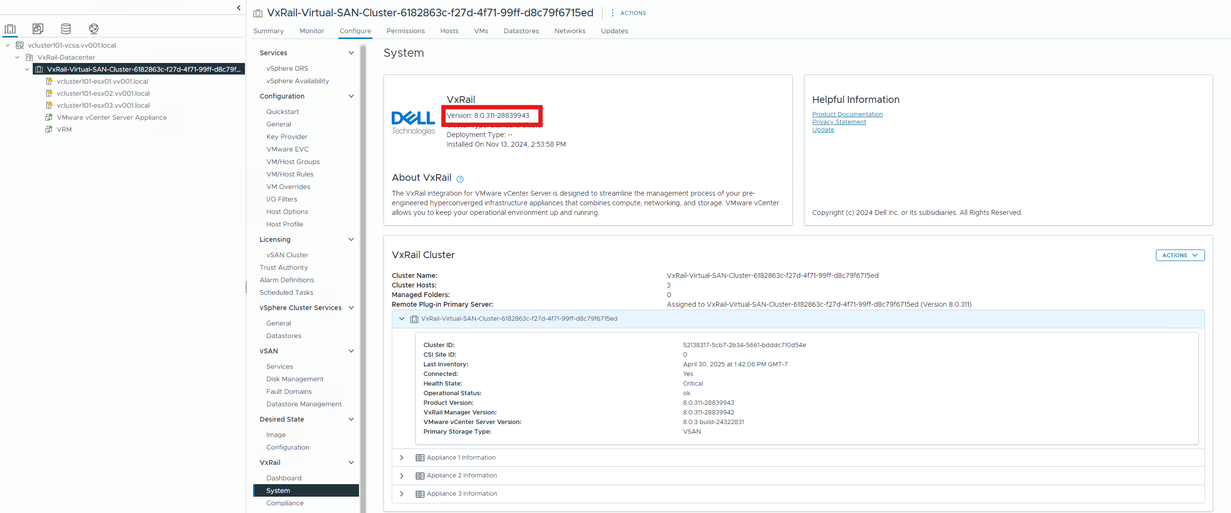Open the ACTIONS dropdown in VxRail Cluster panel
1231x513 pixels.
pyautogui.click(x=1180, y=255)
